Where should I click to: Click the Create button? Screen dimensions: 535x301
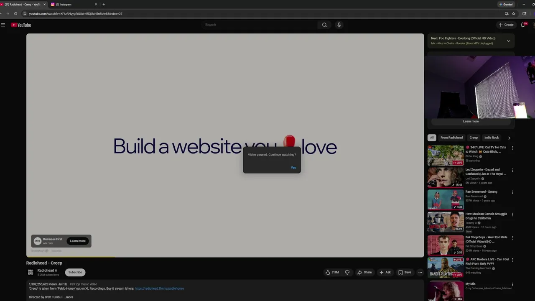point(506,25)
